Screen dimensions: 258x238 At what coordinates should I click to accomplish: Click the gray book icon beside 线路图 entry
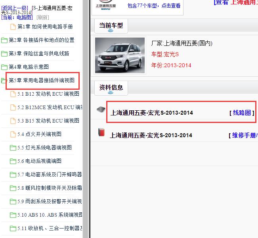101,110
